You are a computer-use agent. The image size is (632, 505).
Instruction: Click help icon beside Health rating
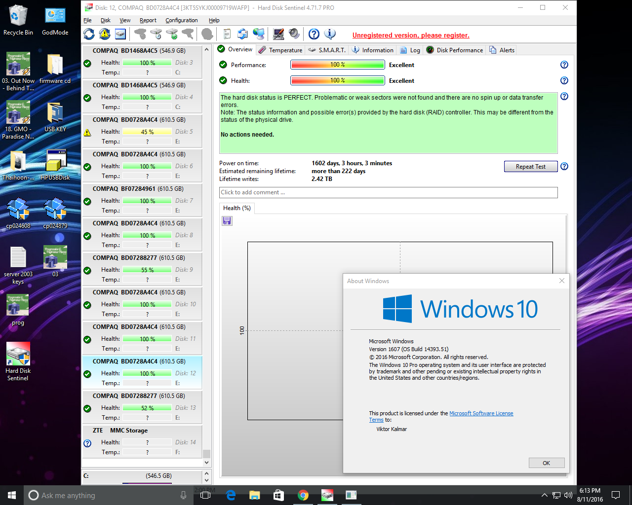coord(564,80)
